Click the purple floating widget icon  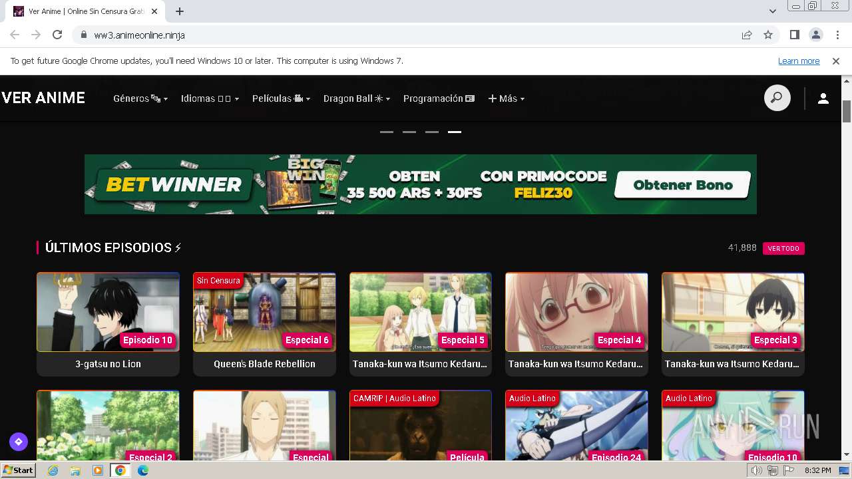click(x=19, y=441)
